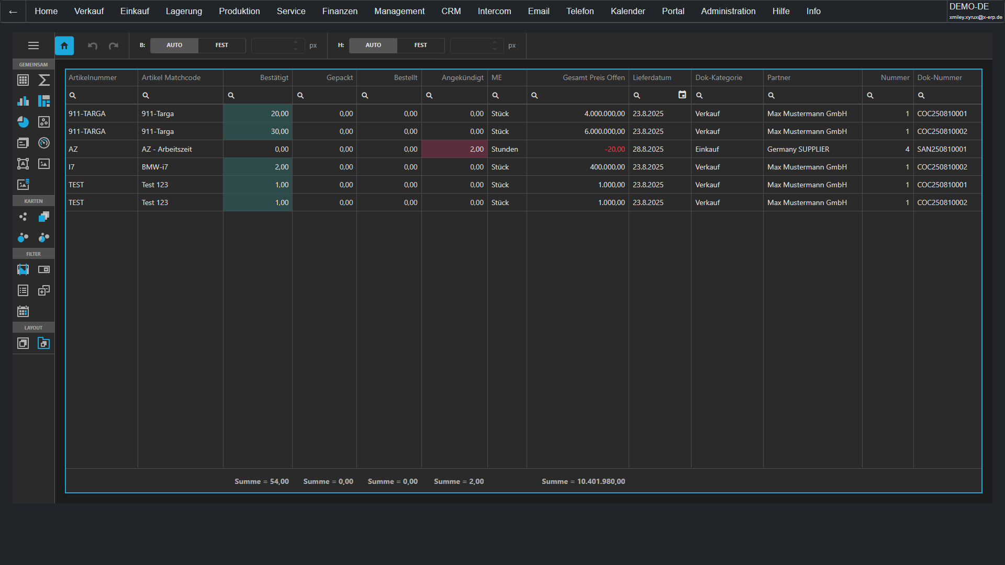Click the width pixel spinner up arrow

296,42
